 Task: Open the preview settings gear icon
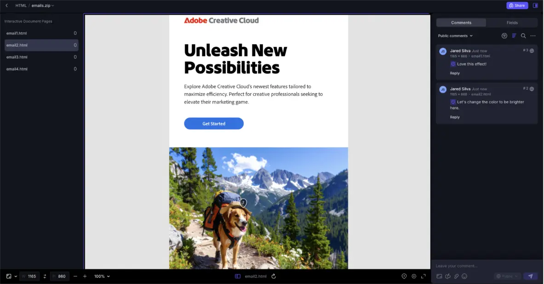[413, 276]
